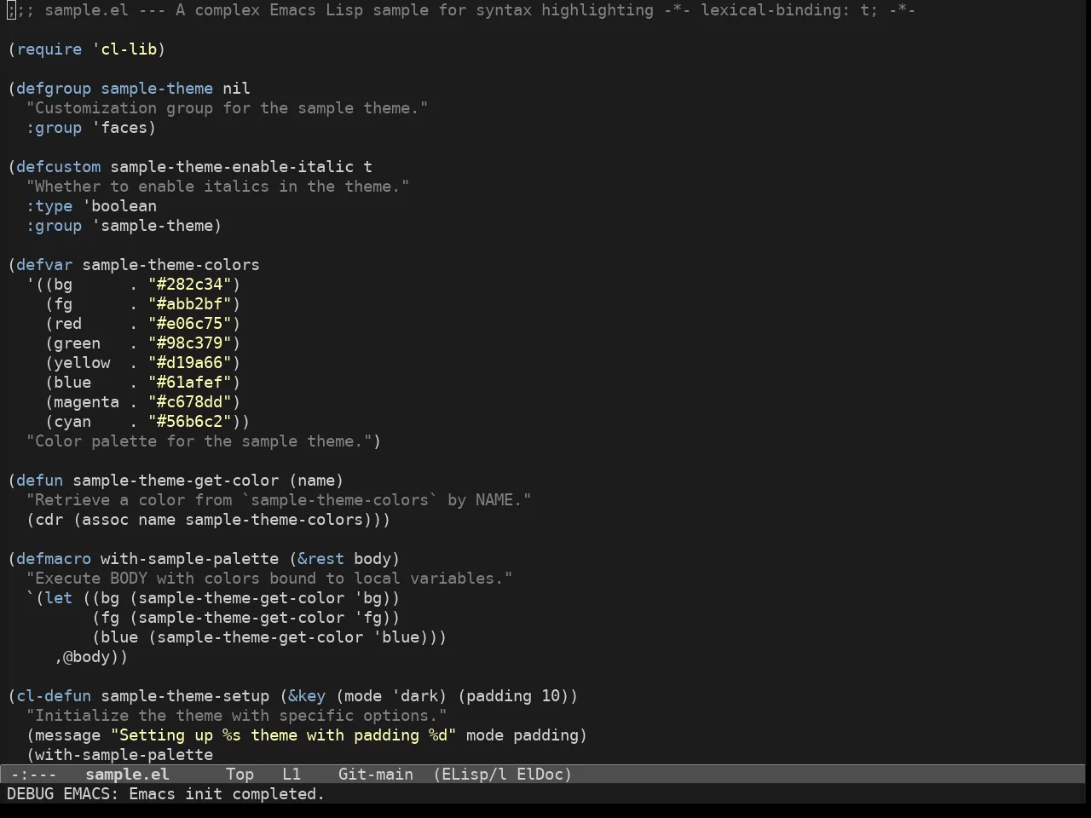Click the 'cl-defun' keyword
This screenshot has width=1091, height=818.
pos(54,696)
